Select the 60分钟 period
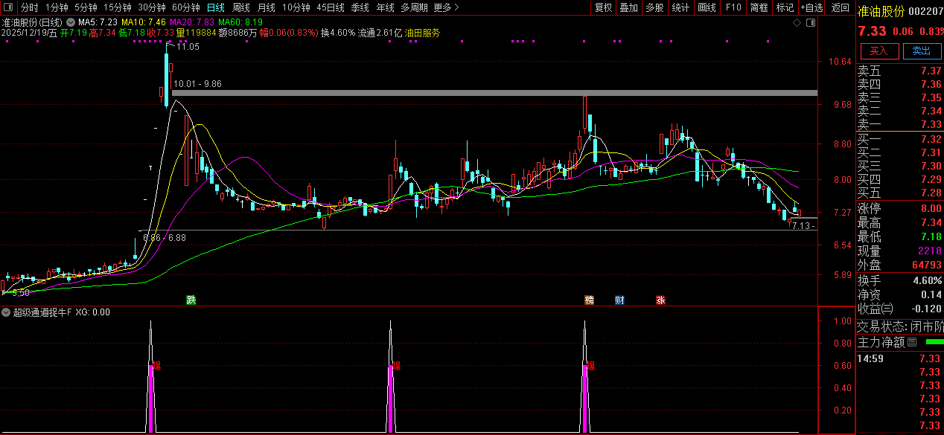Viewport: 944px width, 435px height. click(185, 7)
